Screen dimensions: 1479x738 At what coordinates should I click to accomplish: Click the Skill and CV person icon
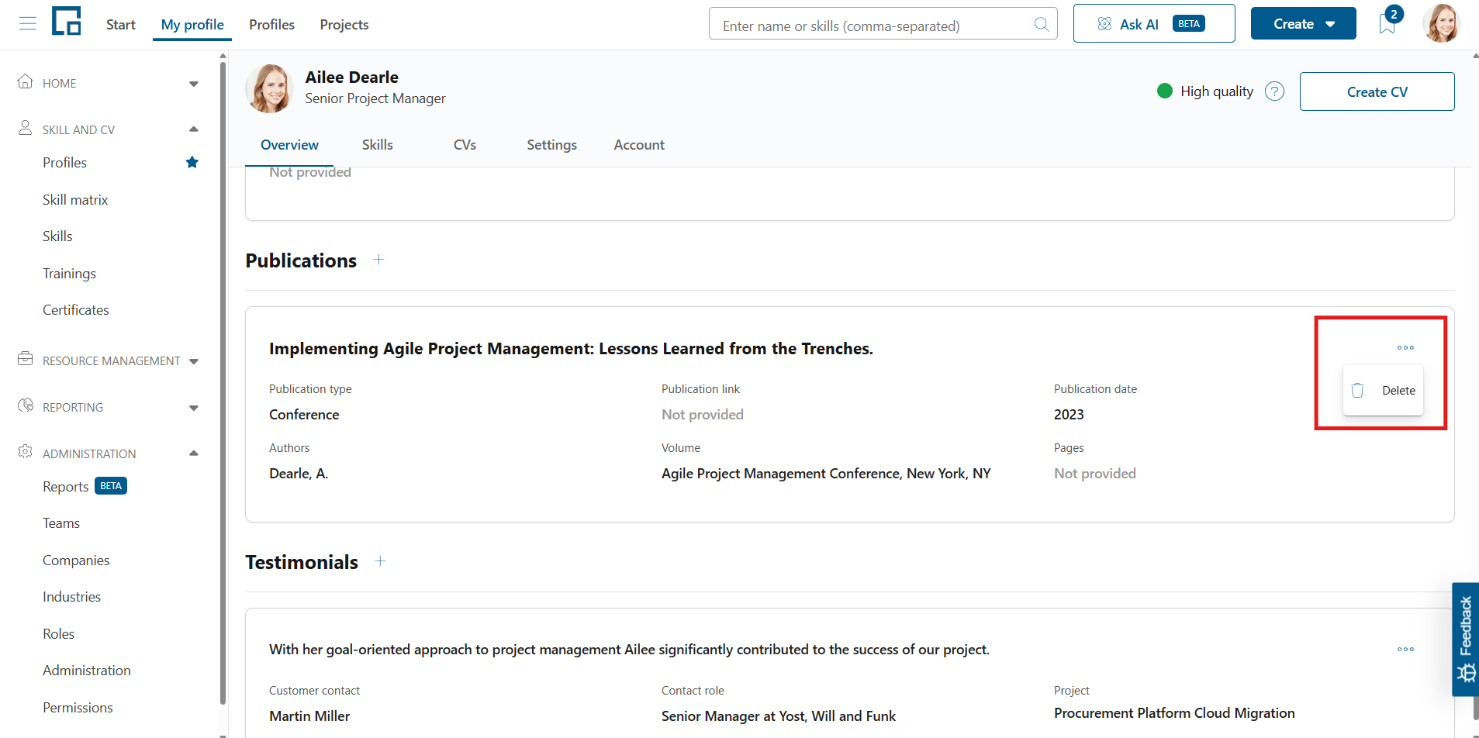point(26,128)
